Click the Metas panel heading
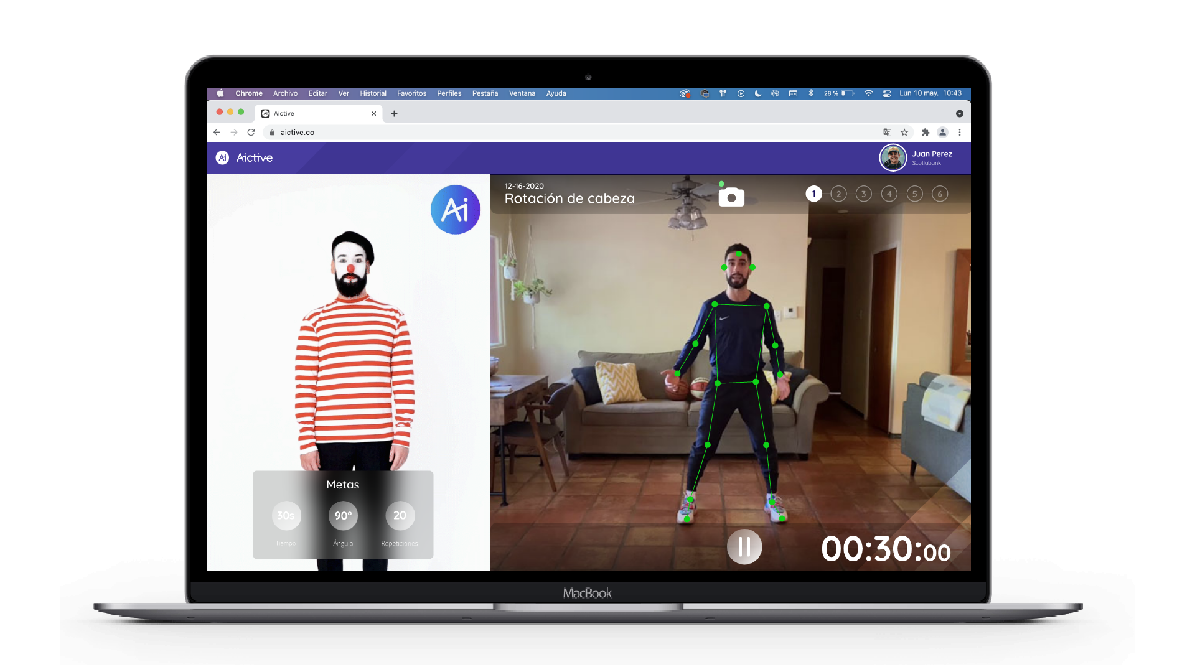 pos(343,485)
